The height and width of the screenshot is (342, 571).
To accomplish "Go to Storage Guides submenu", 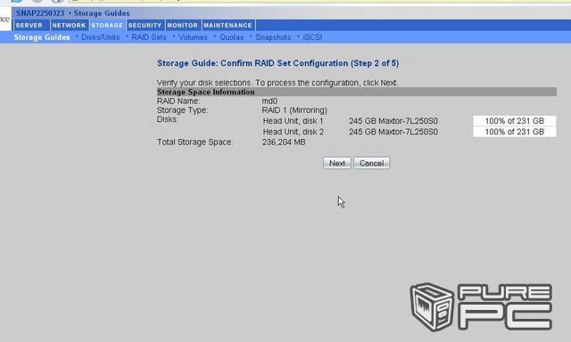I will [x=42, y=37].
